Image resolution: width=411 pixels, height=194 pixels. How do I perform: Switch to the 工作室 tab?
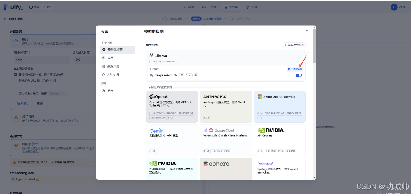point(209,7)
